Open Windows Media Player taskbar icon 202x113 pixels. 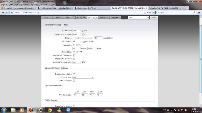[x=22, y=110]
